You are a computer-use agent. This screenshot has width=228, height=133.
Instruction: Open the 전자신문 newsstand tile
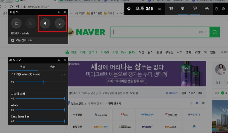(171, 115)
